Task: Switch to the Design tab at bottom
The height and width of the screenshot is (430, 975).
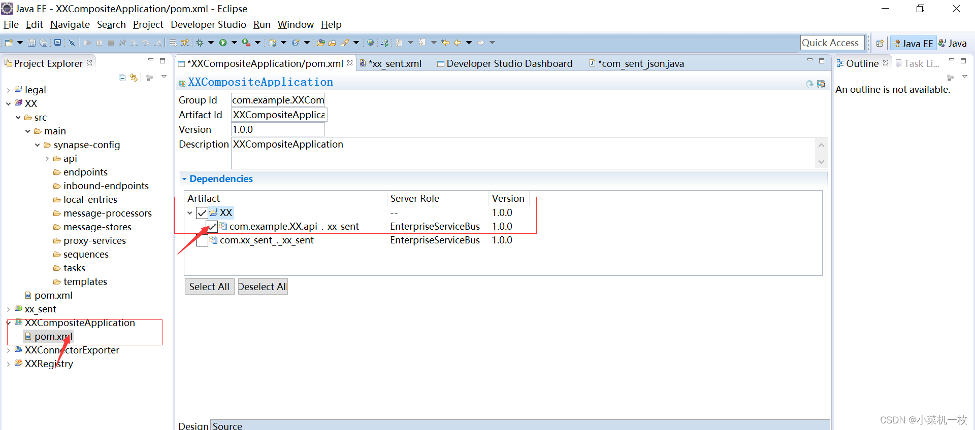Action: point(193,426)
